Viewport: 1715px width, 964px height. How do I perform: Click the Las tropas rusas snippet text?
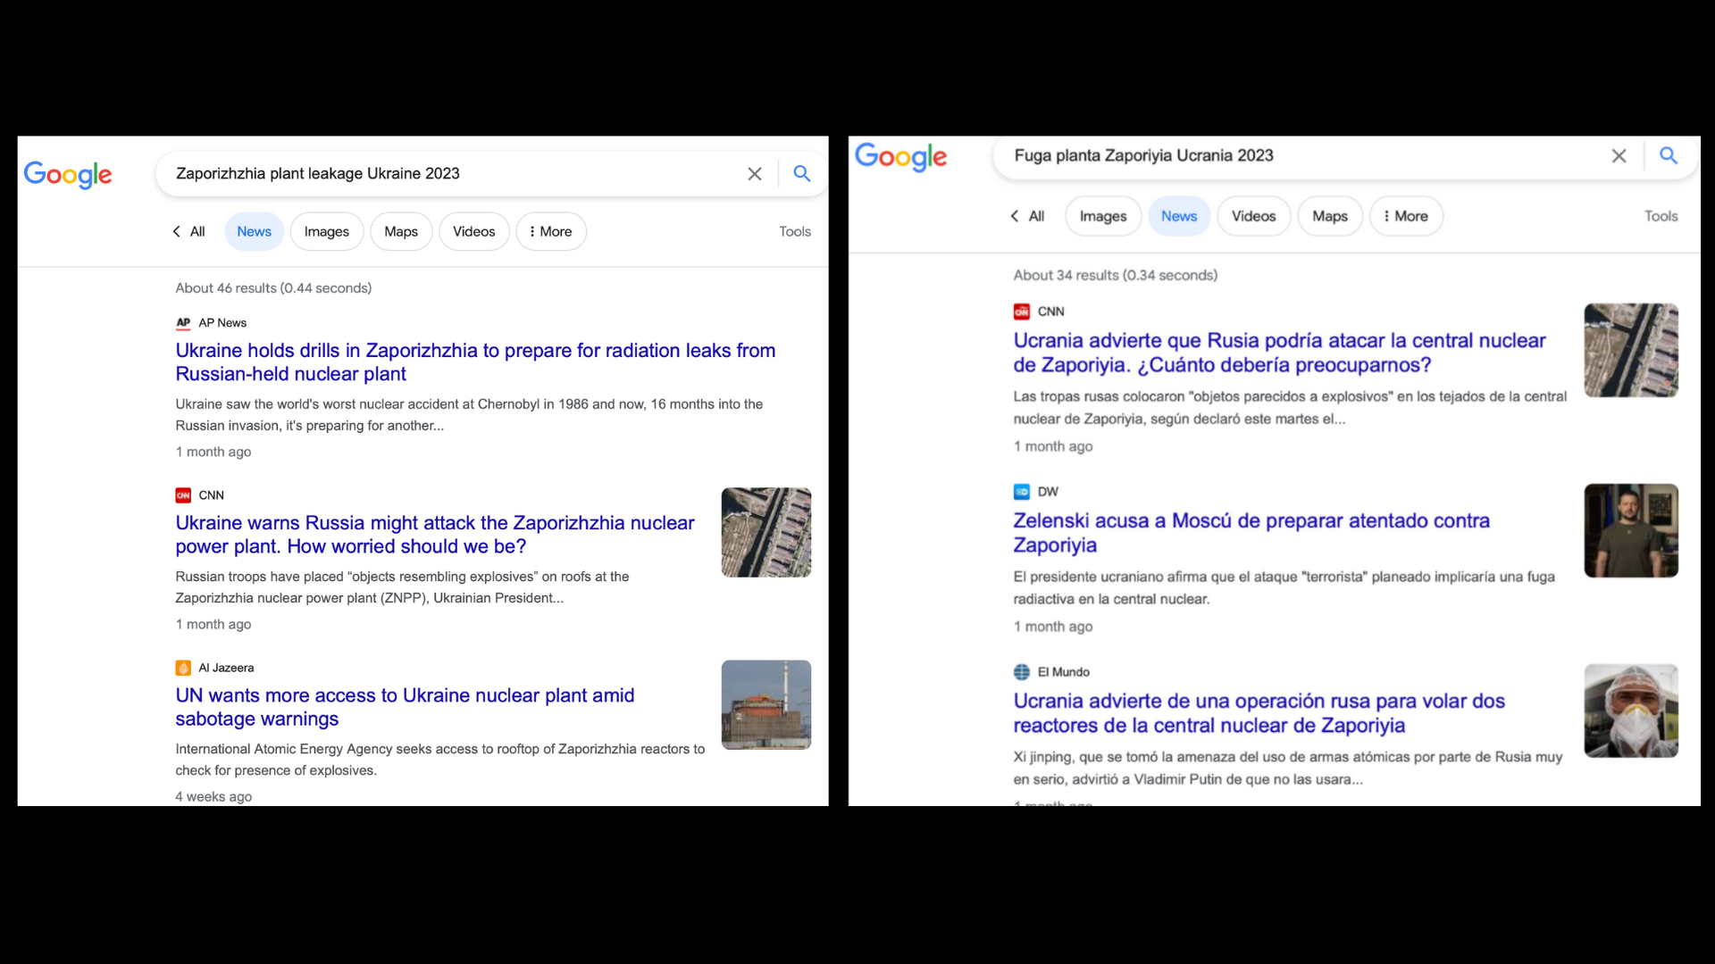[1290, 408]
